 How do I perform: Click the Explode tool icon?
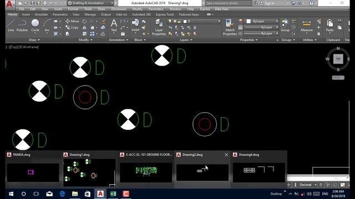pos(103,28)
